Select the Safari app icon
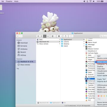Viewport: 107px width, 107px height. [x=86, y=72]
